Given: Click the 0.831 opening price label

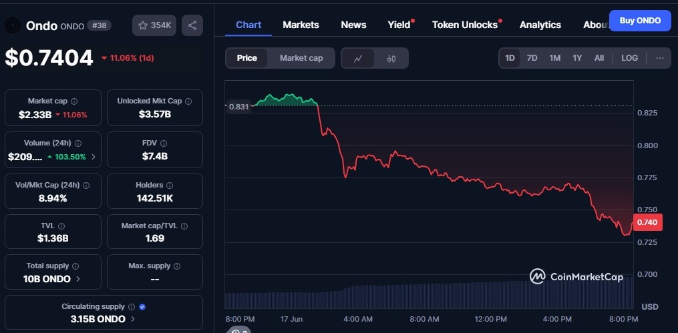Looking at the screenshot, I should coord(238,107).
